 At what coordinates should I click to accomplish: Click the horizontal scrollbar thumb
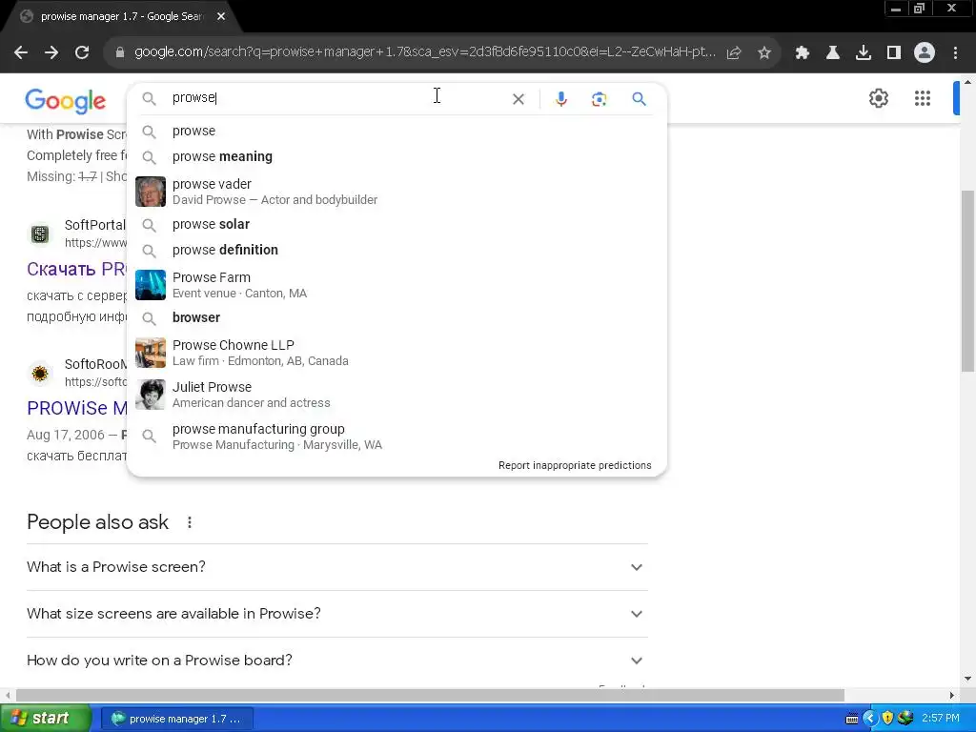pos(430,695)
